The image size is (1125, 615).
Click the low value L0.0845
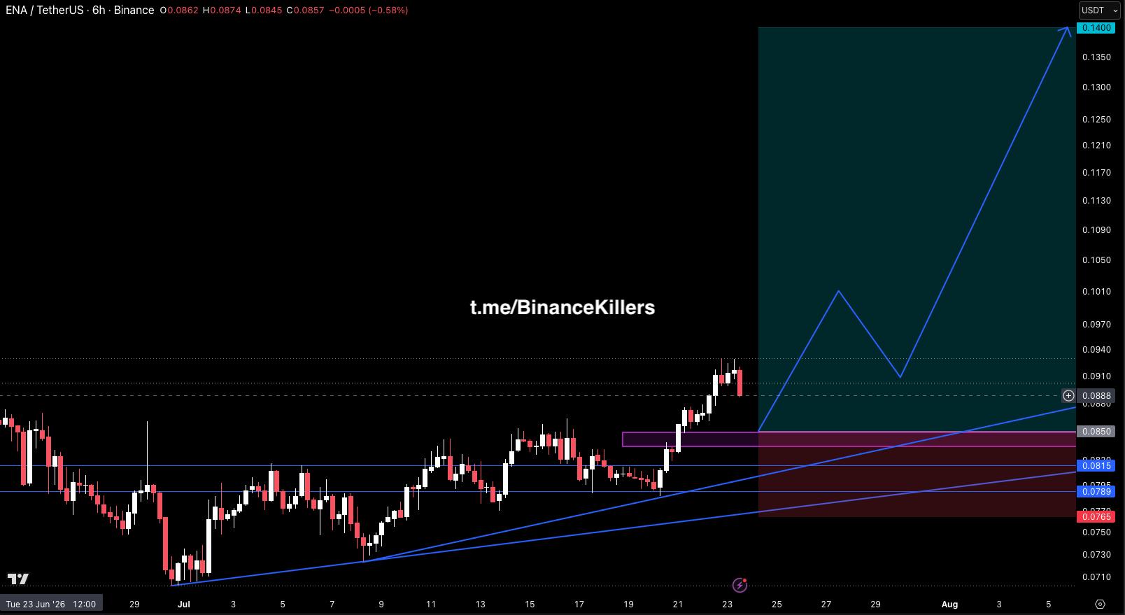pos(264,10)
